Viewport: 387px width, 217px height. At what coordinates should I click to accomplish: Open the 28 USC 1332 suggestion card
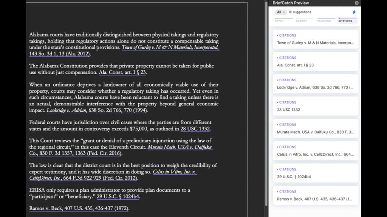[315, 106]
